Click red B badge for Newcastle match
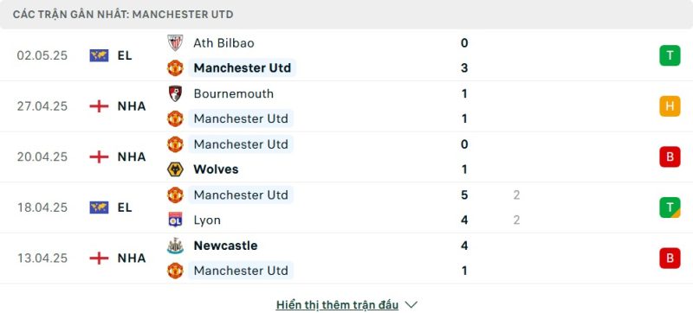The width and height of the screenshot is (693, 313). [x=670, y=258]
